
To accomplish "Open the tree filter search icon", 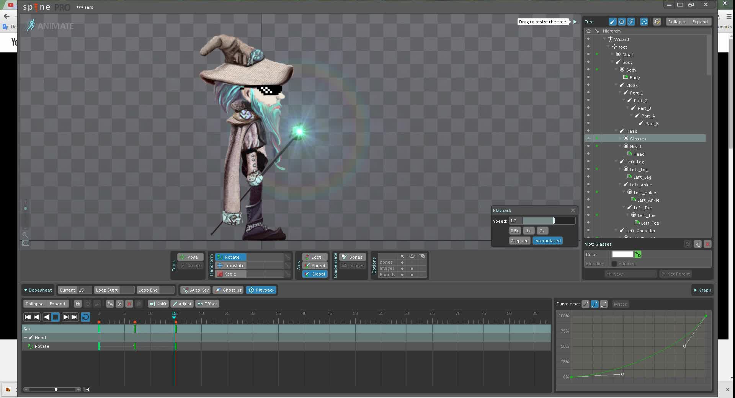I will [657, 21].
